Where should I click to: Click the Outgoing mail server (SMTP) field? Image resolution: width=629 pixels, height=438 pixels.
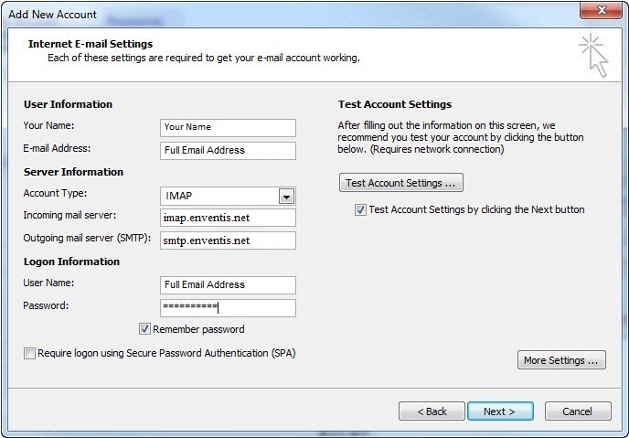point(228,240)
